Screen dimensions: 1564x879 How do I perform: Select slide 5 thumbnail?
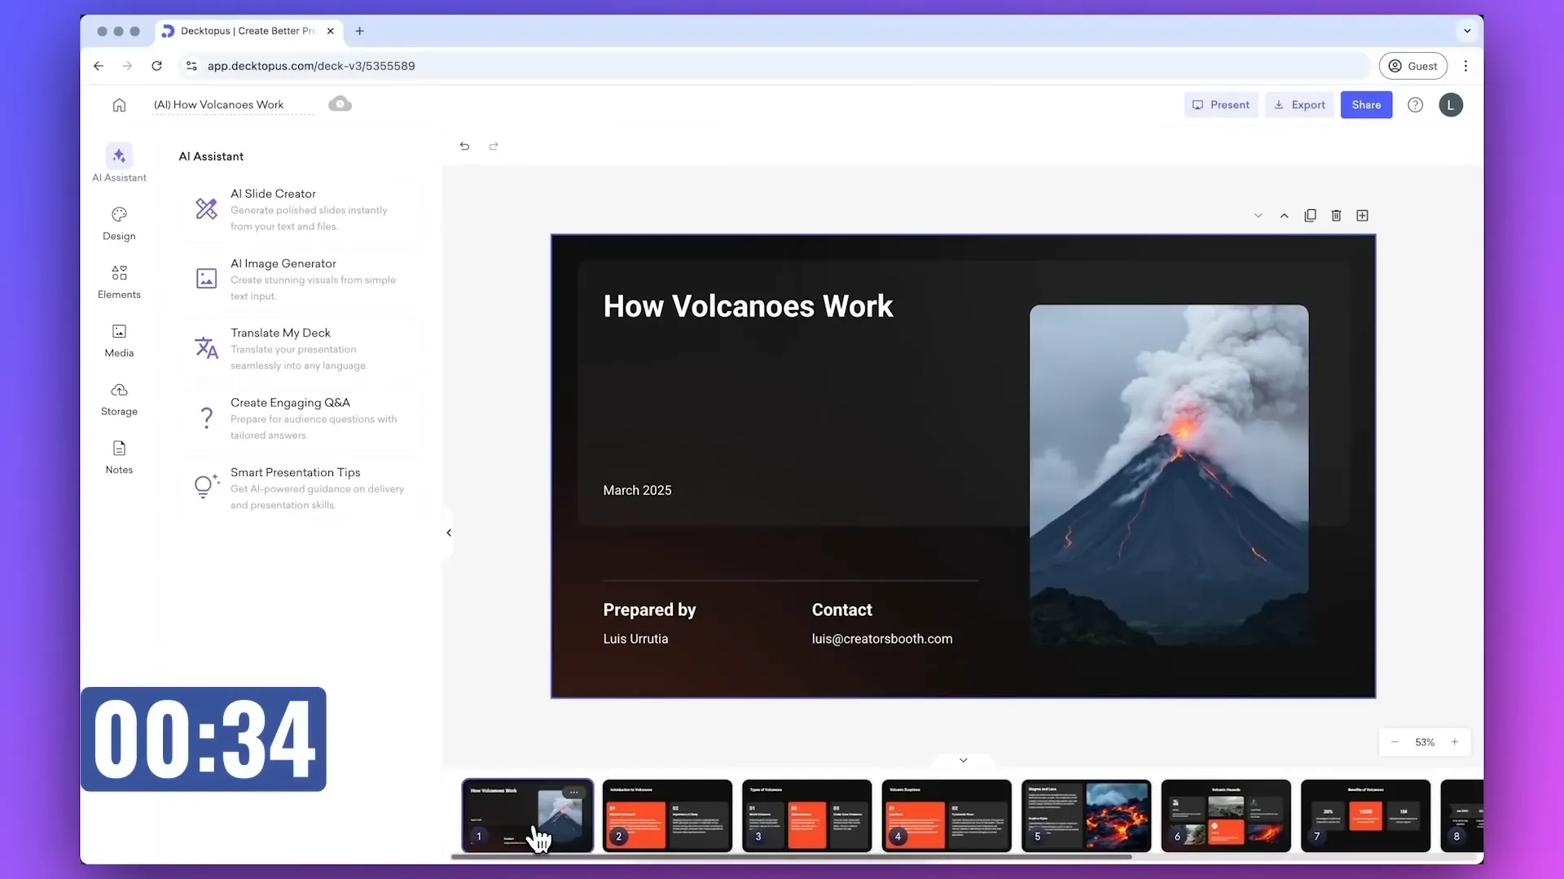click(x=1086, y=816)
